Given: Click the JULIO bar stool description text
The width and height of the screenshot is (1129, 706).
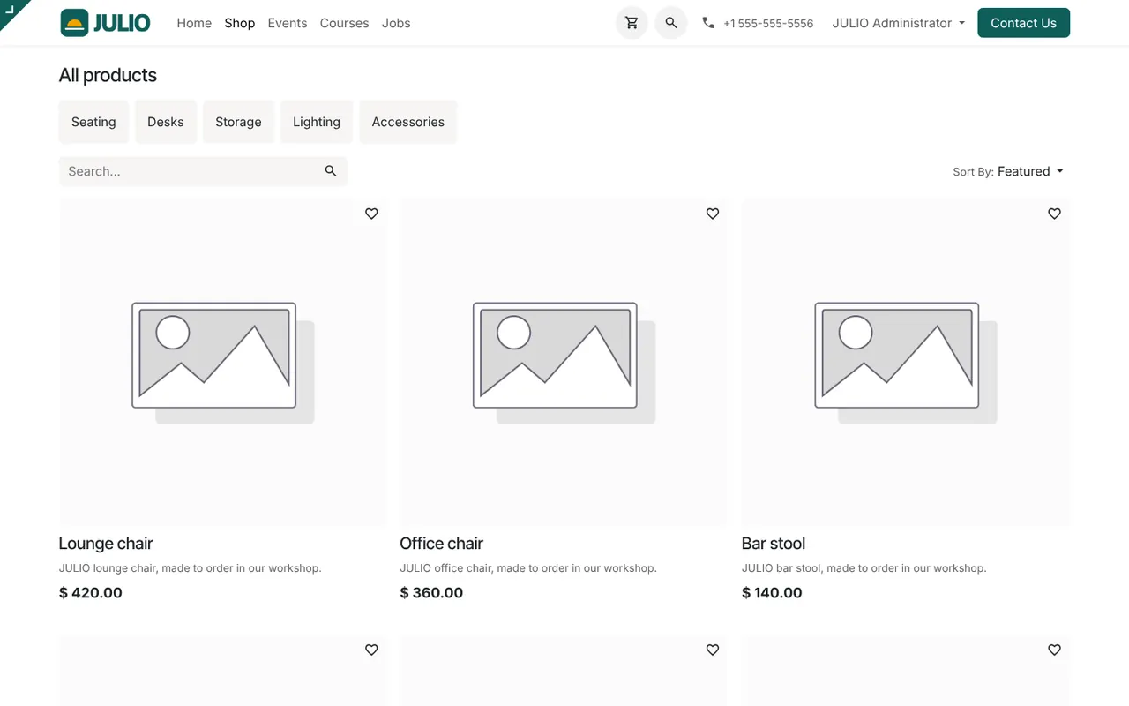Looking at the screenshot, I should click(864, 568).
